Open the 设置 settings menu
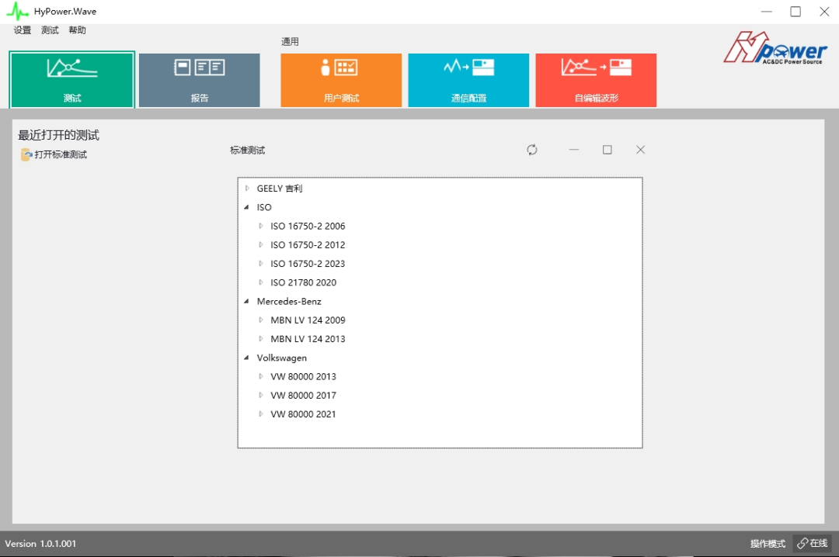839x557 pixels. (x=23, y=30)
